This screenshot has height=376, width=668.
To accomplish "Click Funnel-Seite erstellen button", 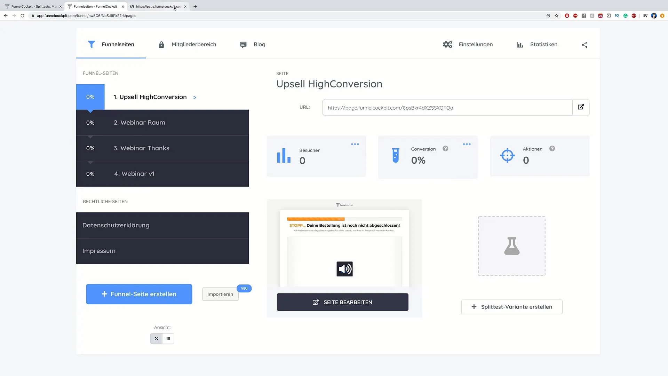I will click(x=139, y=294).
